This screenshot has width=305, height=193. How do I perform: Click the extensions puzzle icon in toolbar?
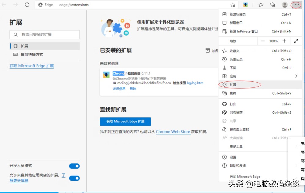(x=245, y=5)
